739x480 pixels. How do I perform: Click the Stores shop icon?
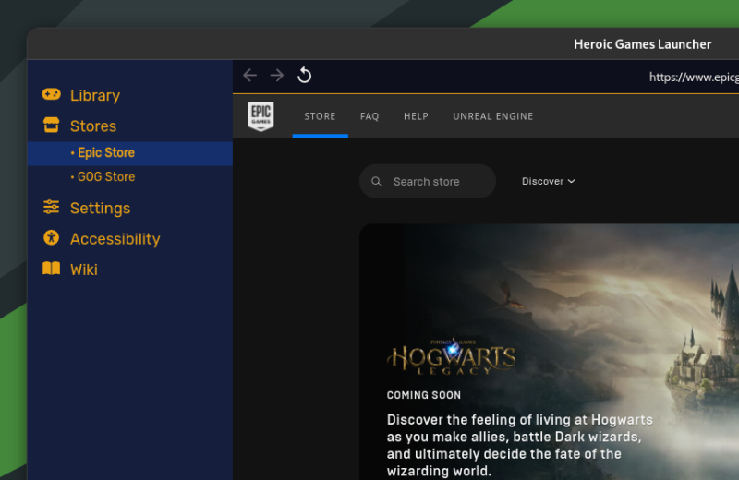point(51,125)
